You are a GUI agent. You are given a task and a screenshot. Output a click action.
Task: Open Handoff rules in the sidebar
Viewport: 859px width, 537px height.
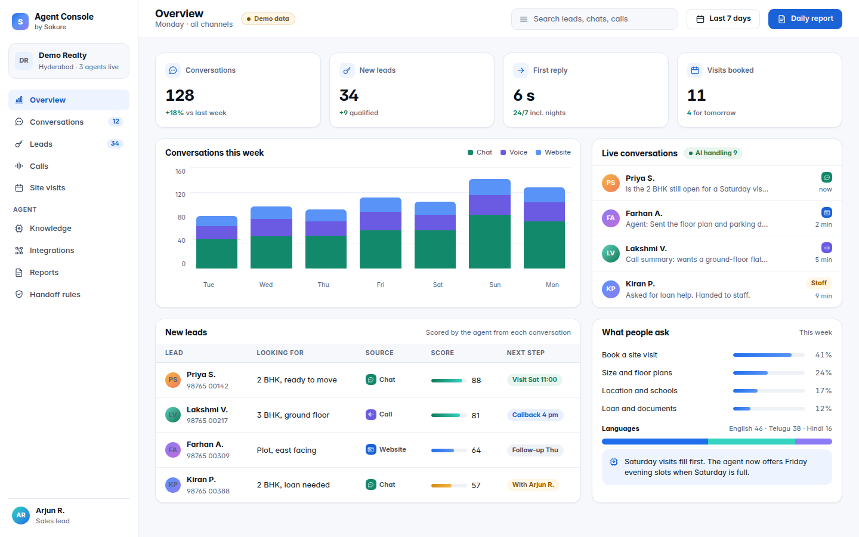pyautogui.click(x=69, y=295)
